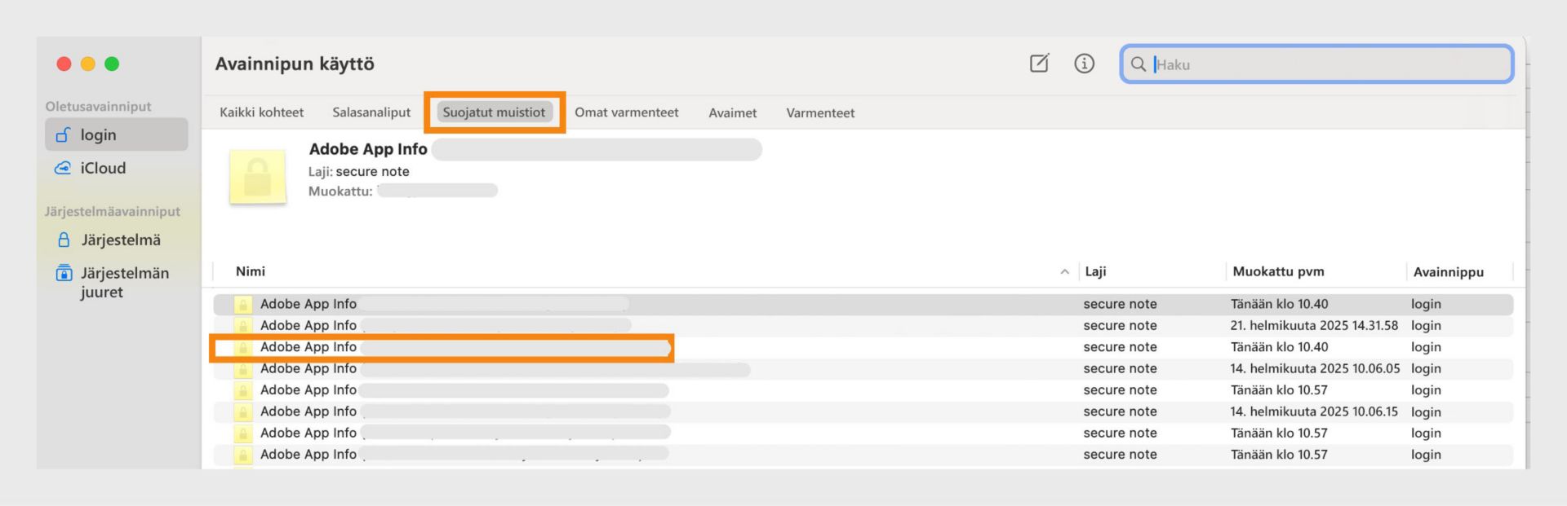This screenshot has width=1567, height=506.
Task: Click the unlocked padlock icon beside login
Action: pyautogui.click(x=63, y=135)
